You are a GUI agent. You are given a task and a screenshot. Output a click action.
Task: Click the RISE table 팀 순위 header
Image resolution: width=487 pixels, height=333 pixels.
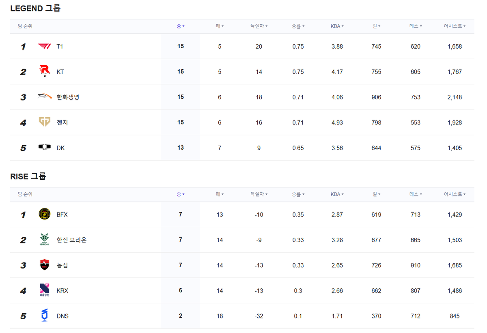pos(25,194)
